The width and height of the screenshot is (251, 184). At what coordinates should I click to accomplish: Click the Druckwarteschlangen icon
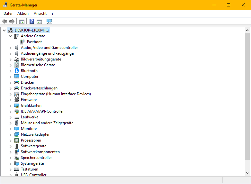[17, 88]
